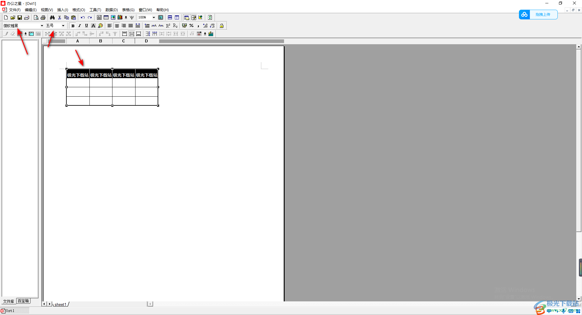Paste with the clipboard icon

(x=73, y=18)
